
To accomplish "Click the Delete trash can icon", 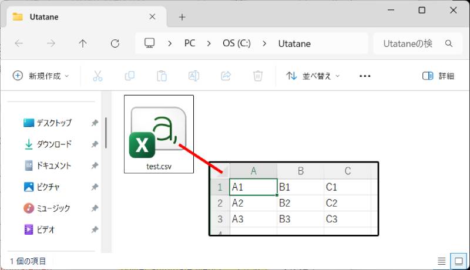I will pos(257,76).
